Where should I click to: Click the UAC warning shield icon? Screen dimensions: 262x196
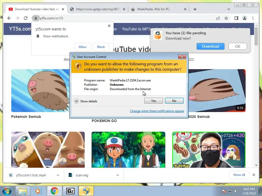coord(78,66)
